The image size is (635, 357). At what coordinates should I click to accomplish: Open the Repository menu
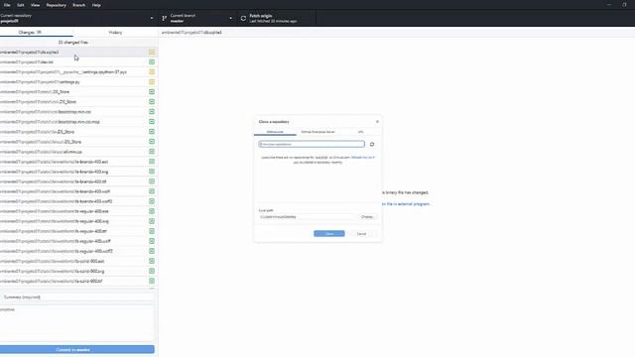click(56, 5)
